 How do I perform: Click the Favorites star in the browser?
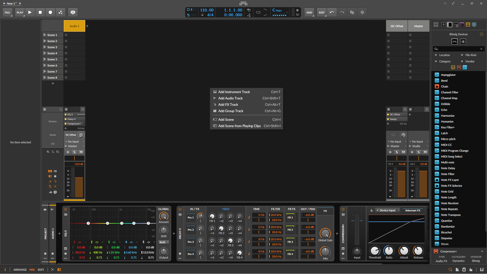click(x=481, y=34)
